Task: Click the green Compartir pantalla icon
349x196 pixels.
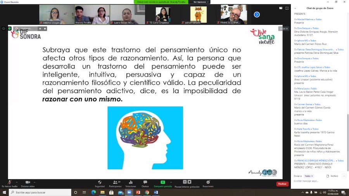Action: [x=162, y=182]
